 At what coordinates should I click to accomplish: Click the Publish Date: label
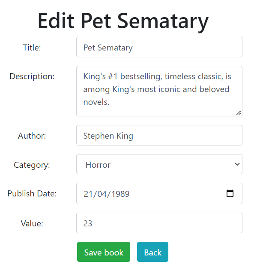[x=32, y=193]
